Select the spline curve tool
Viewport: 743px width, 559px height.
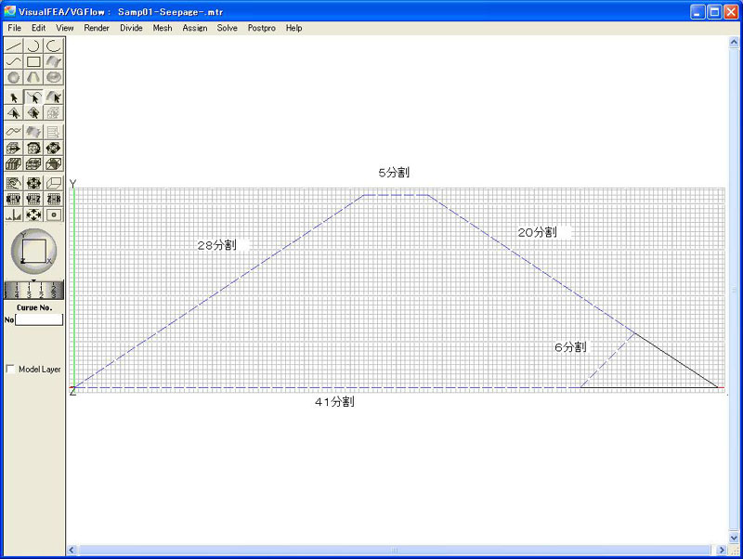point(14,61)
